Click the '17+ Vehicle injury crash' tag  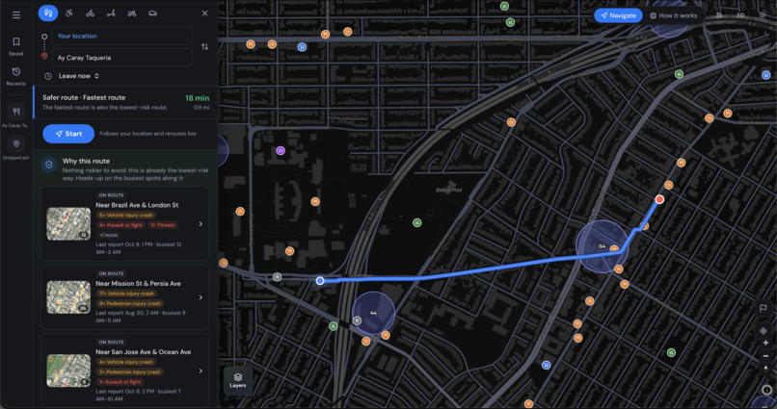tap(126, 294)
